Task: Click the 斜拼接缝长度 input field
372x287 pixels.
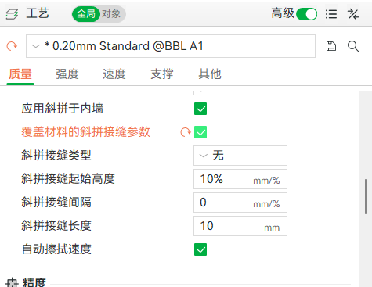Action: coord(240,226)
